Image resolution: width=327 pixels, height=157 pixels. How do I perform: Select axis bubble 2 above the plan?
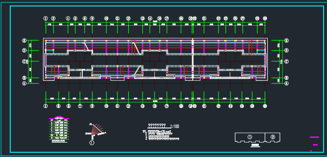tap(53, 18)
